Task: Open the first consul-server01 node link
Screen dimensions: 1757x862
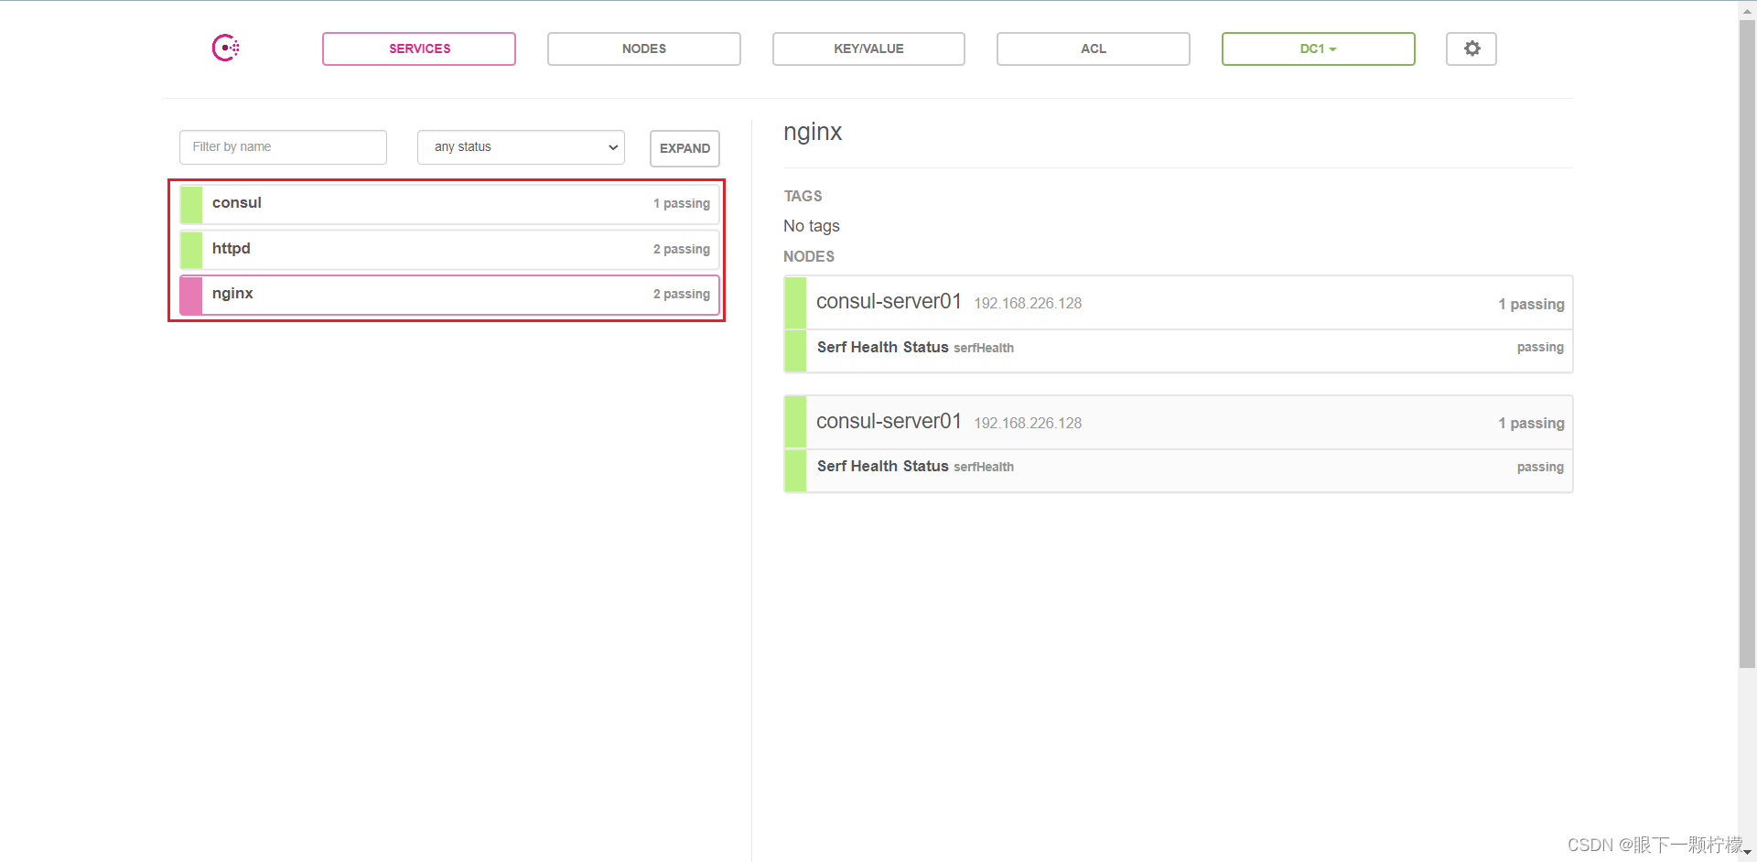Action: (x=889, y=302)
